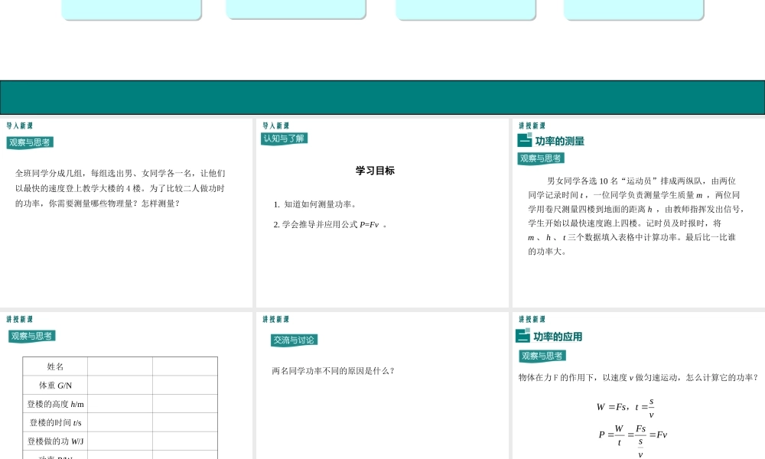The image size is (765, 459).
Task: Click the line 2. 学会推导并应用公式 P=Fv
Action: (330, 224)
